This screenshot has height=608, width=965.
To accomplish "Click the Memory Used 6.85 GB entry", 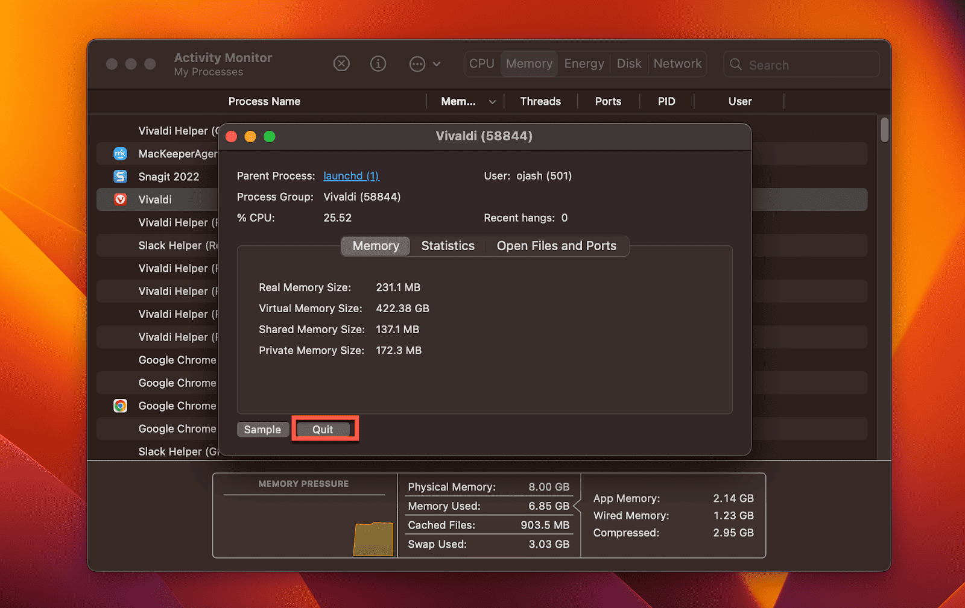I will [489, 506].
